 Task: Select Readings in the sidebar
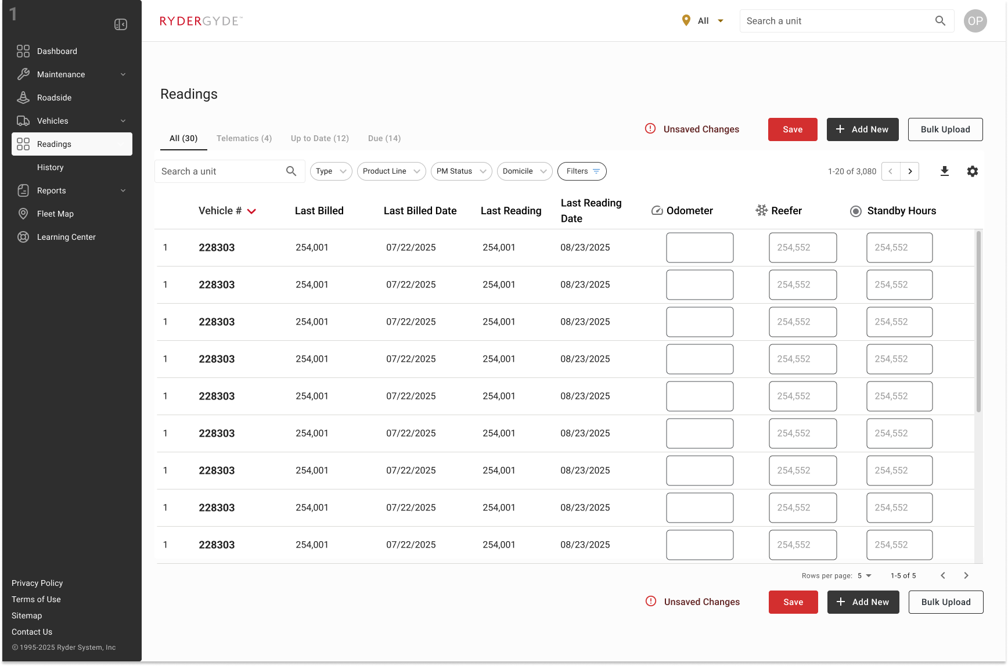click(x=72, y=144)
